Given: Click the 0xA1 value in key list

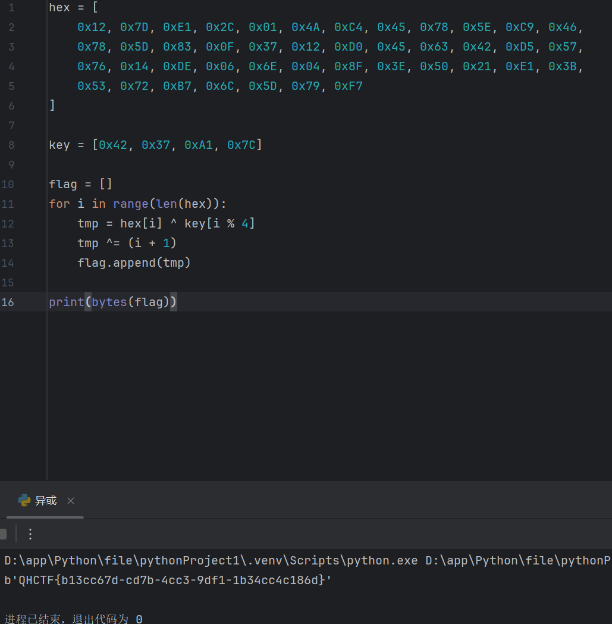Looking at the screenshot, I should click(x=198, y=145).
